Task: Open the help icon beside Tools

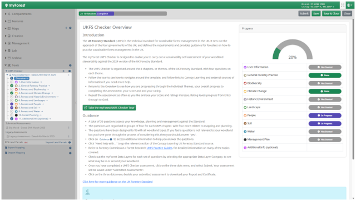Action: click(70, 66)
